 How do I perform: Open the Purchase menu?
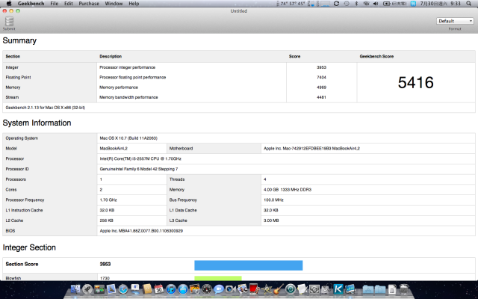(x=89, y=4)
